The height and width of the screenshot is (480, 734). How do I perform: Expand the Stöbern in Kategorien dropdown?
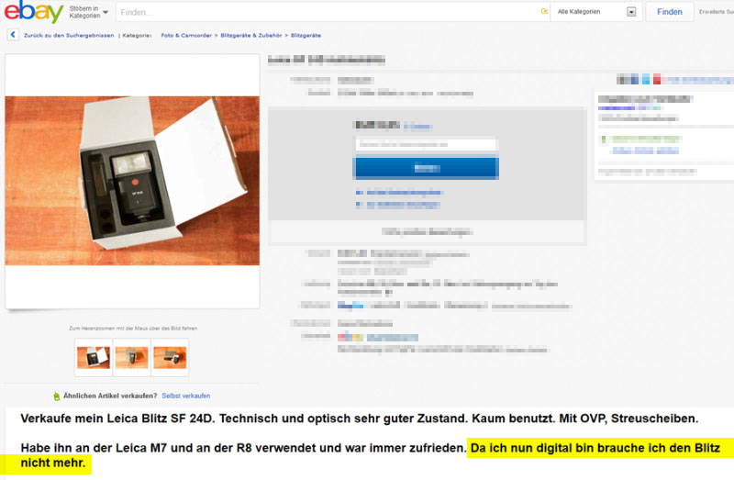[88, 12]
